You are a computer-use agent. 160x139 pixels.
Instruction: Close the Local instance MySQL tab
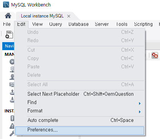point(69,16)
